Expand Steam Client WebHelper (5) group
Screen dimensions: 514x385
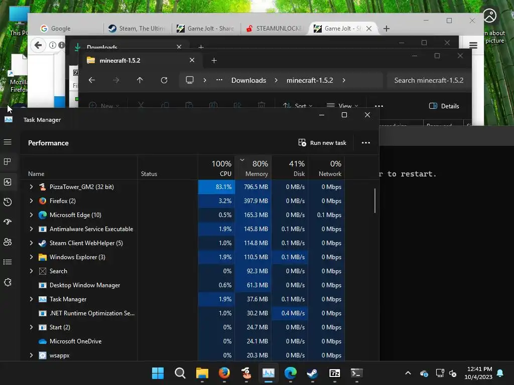point(31,243)
